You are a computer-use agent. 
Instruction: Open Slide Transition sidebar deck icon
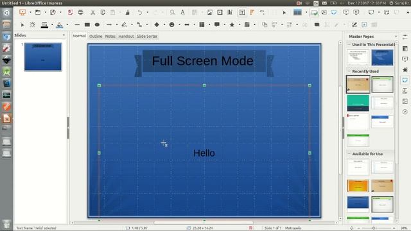click(405, 59)
